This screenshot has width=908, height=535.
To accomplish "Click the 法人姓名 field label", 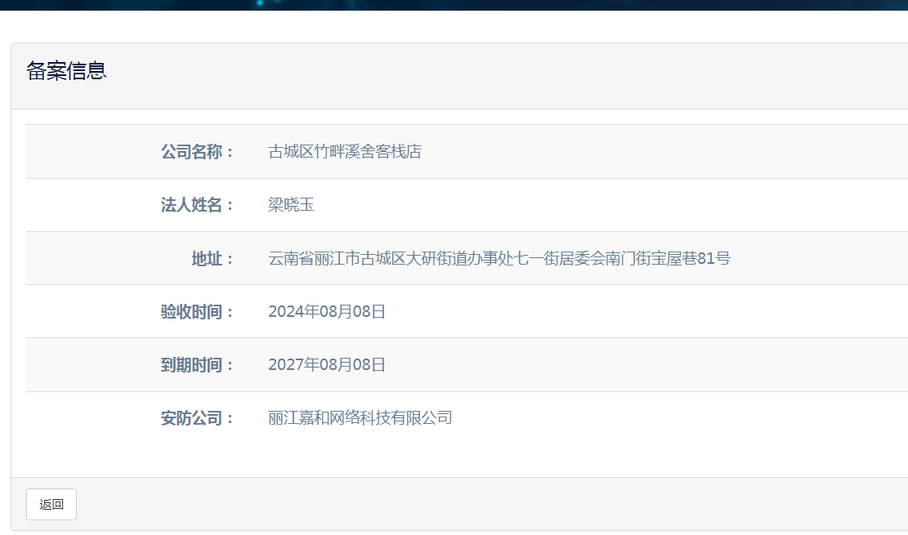I will coord(197,205).
